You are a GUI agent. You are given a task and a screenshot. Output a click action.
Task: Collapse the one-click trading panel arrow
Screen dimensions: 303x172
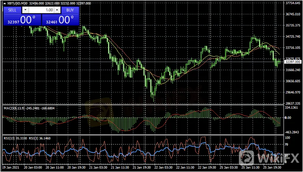[x=4, y=3]
